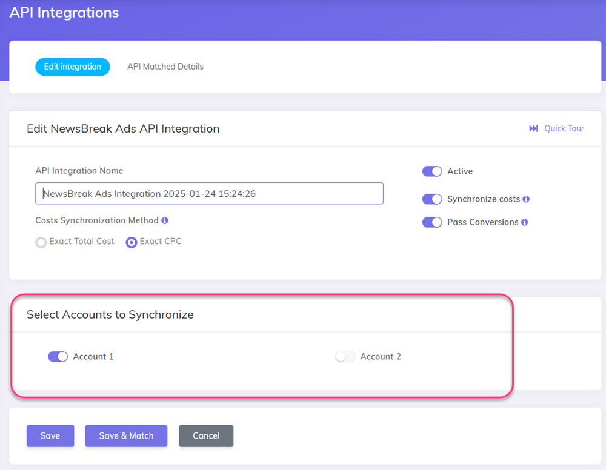The image size is (606, 470).
Task: Select the Exact Total Cost radio option
Action: pos(41,242)
